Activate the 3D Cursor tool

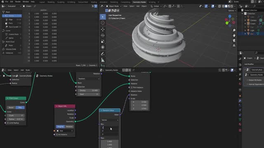click(x=103, y=23)
